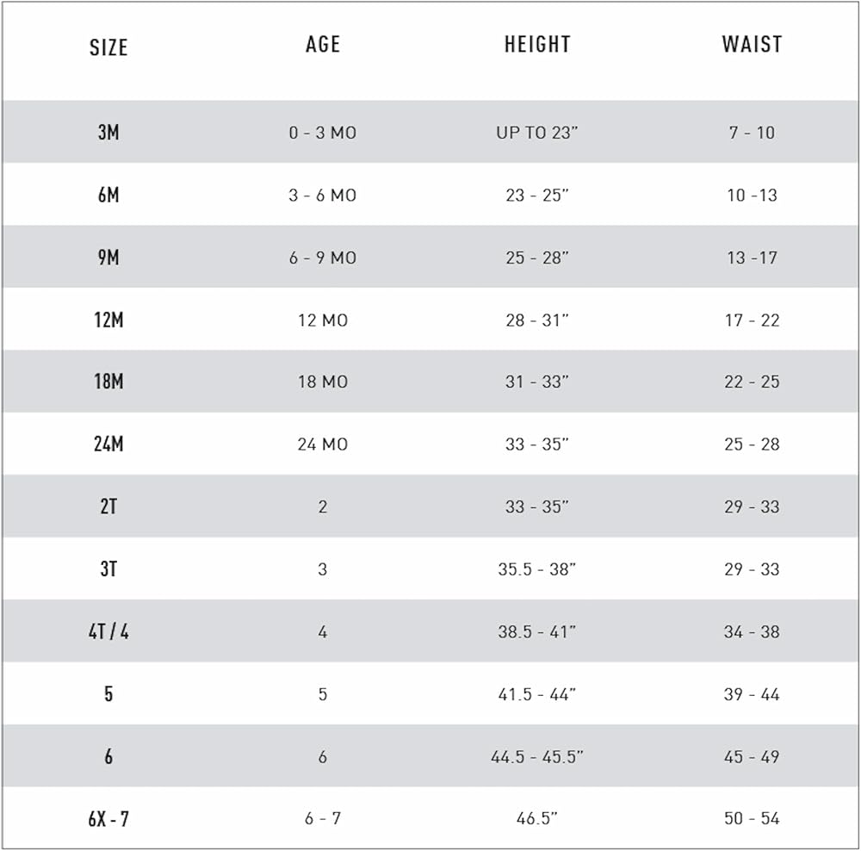Click the UP TO 23” height cell
The image size is (861, 851).
click(537, 133)
